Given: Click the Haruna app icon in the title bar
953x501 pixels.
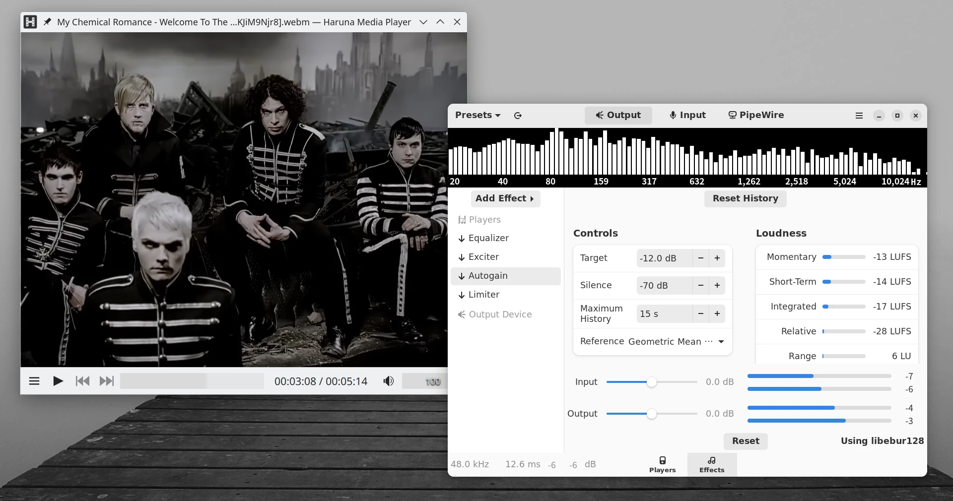Looking at the screenshot, I should click(30, 22).
